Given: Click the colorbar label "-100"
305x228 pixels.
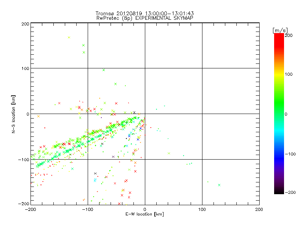Looking at the screenshot, I should (x=290, y=154).
